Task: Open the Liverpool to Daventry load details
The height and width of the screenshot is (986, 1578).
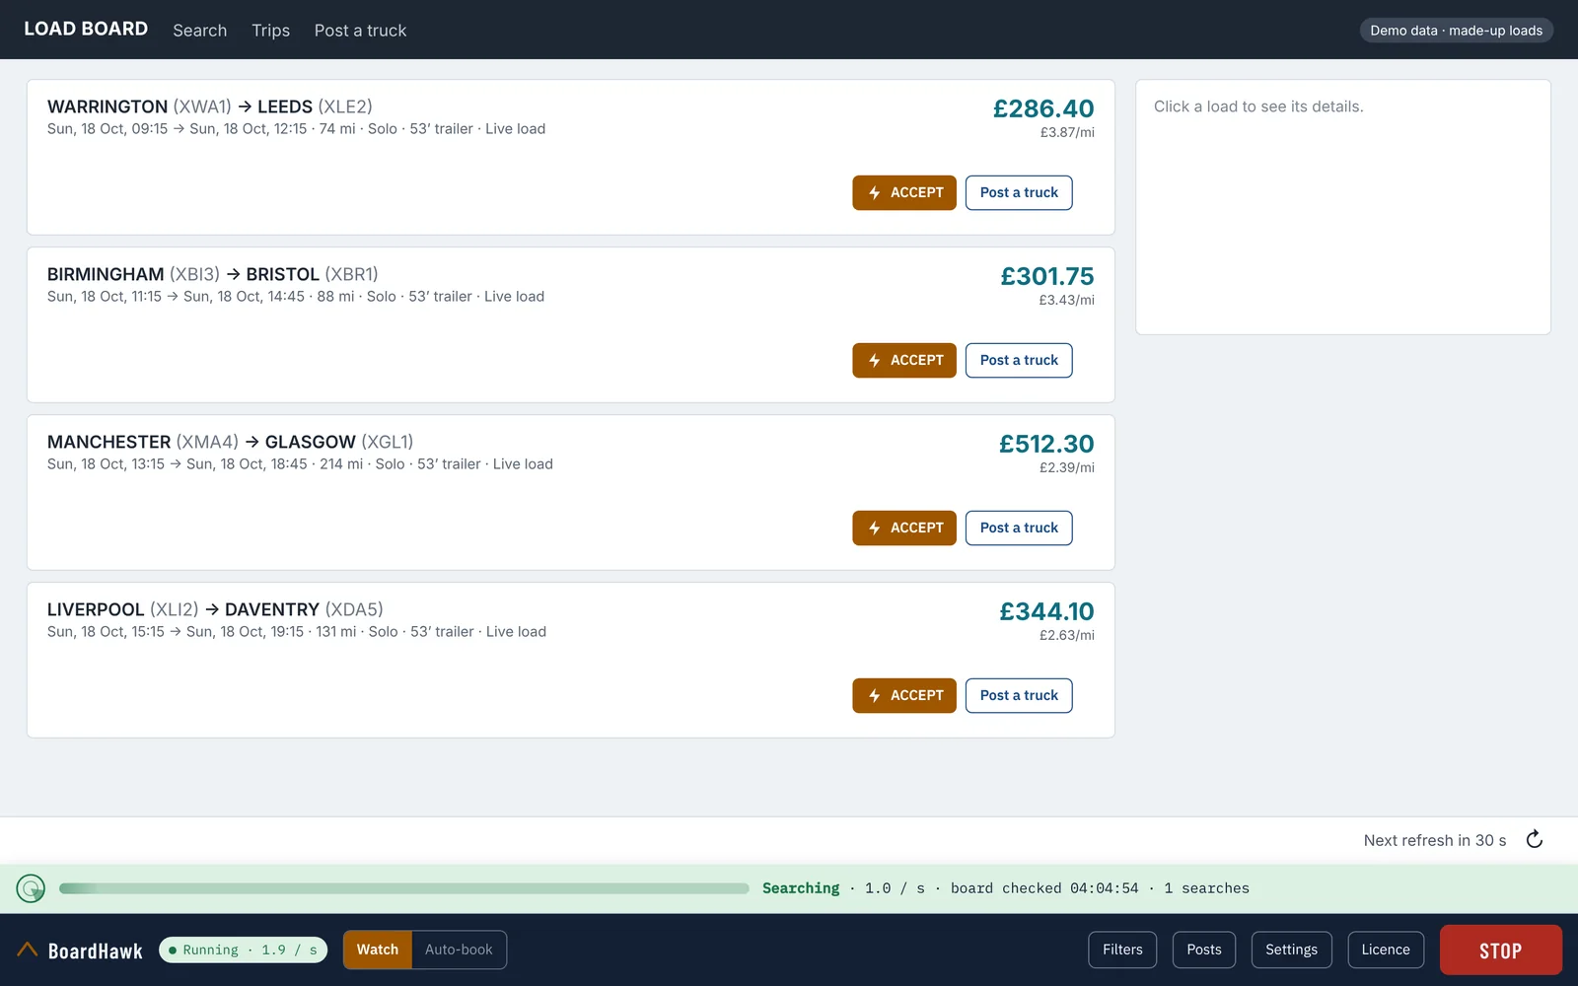Action: point(570,660)
